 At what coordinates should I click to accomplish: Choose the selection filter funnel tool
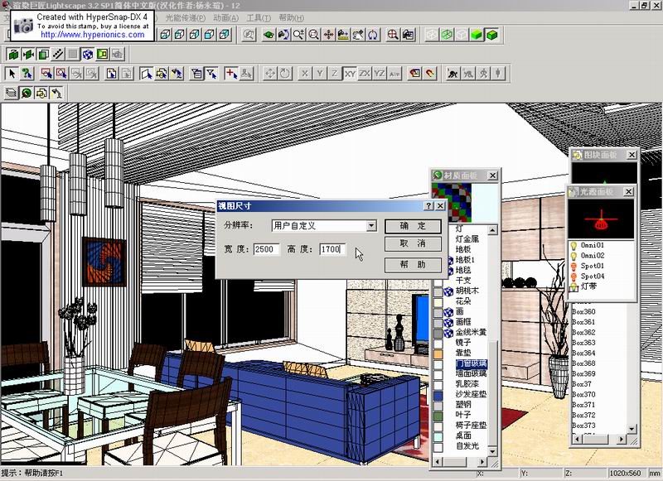[x=211, y=74]
